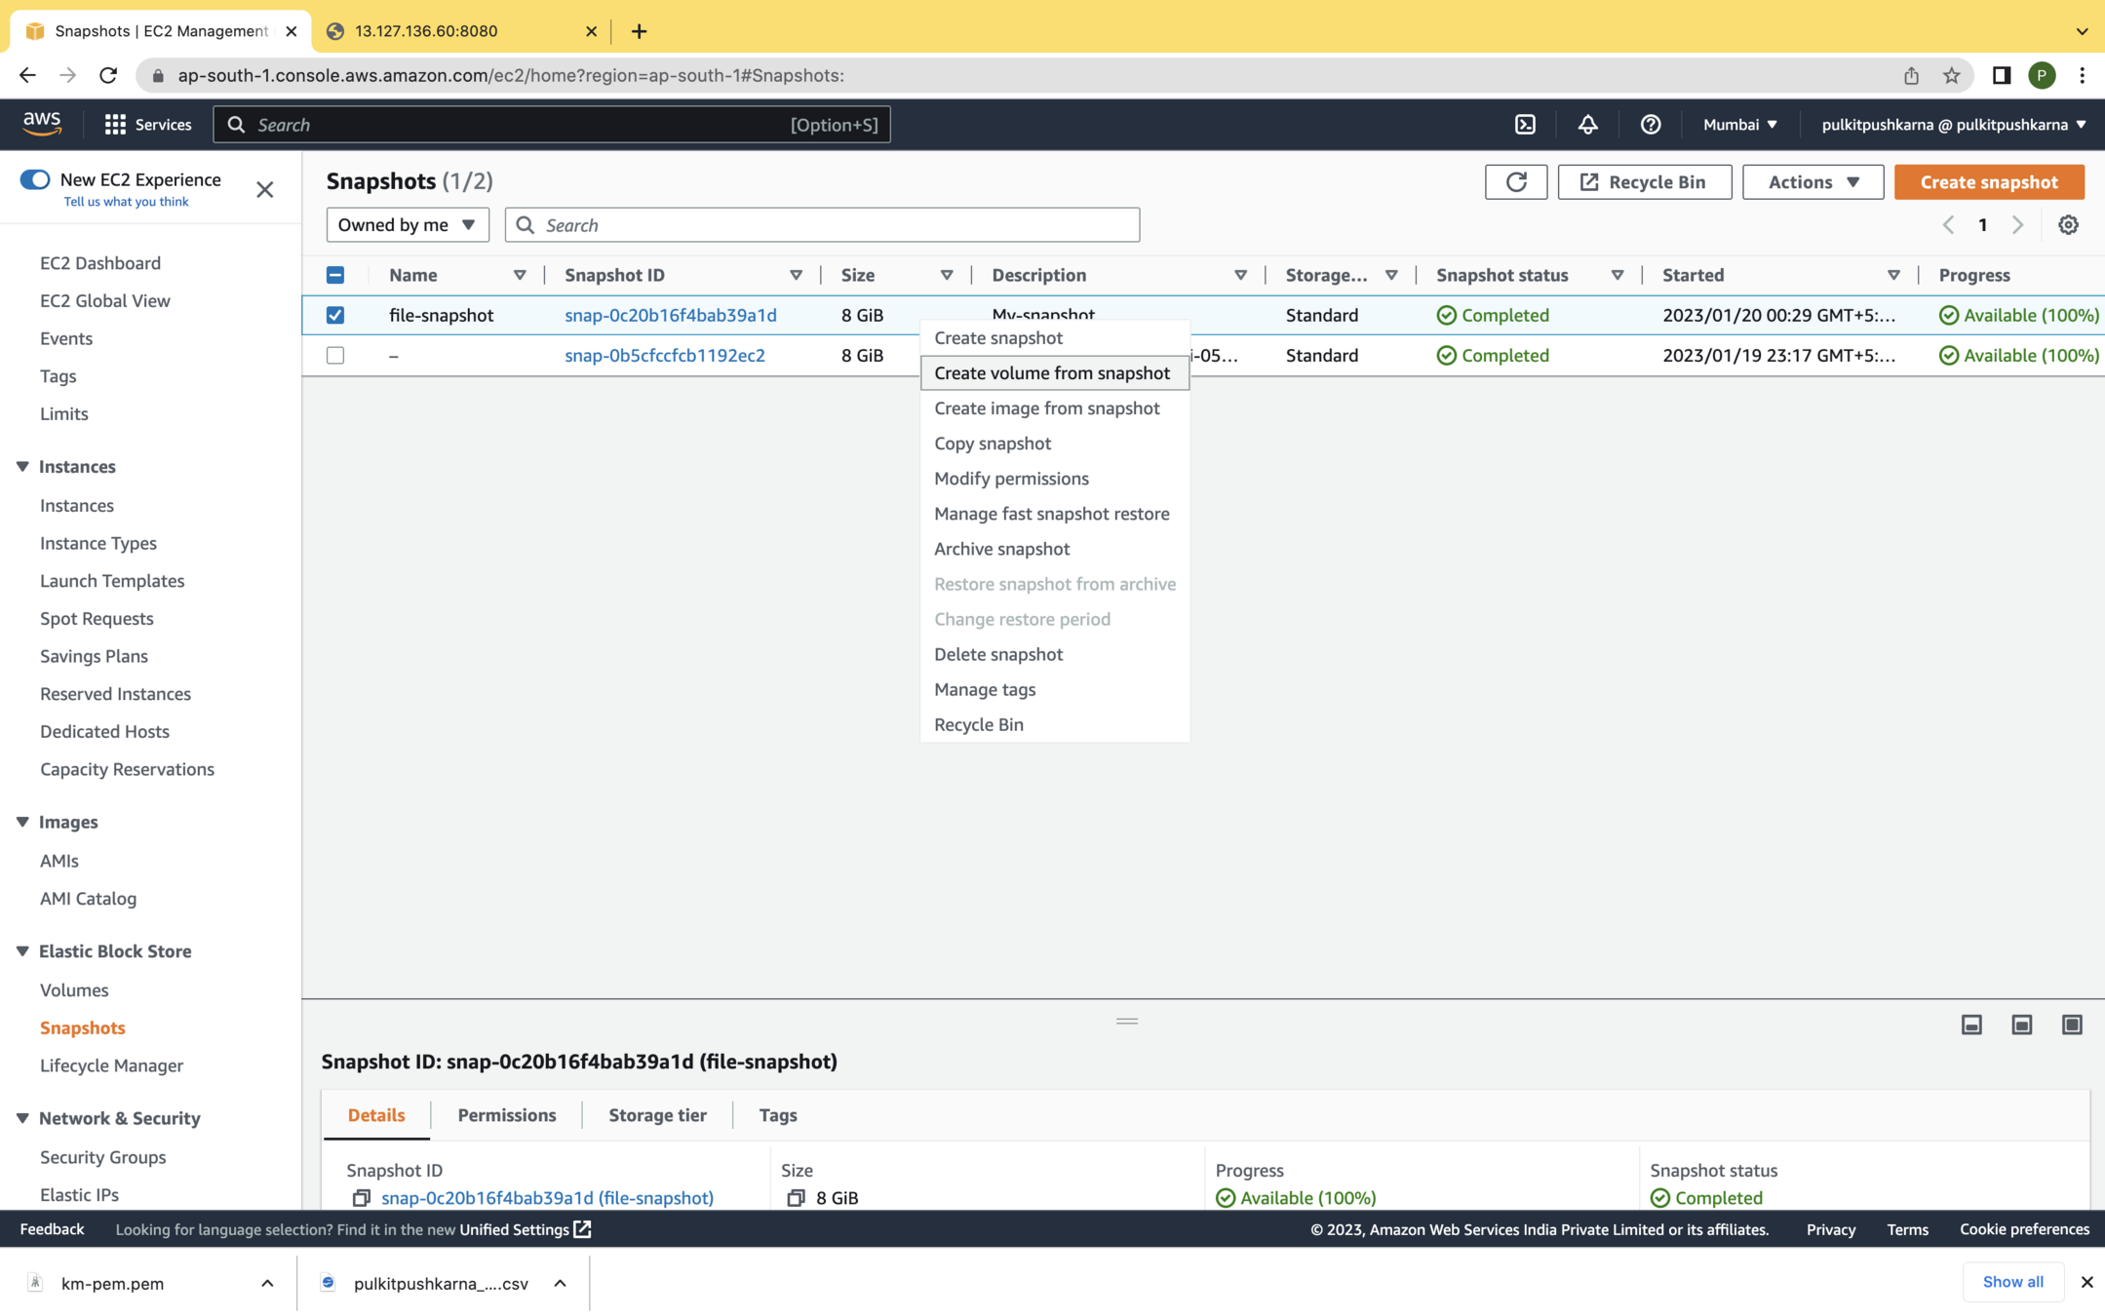
Task: Open AWS CloudShell icon in top bar
Action: click(1525, 125)
